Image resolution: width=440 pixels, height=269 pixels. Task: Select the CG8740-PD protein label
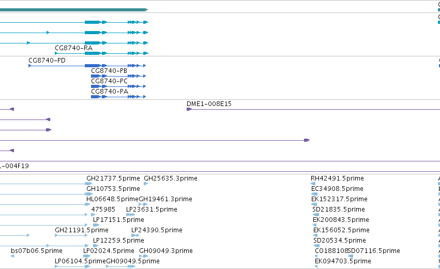click(x=47, y=61)
